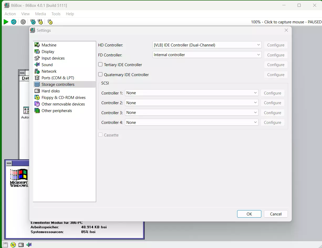Click the Hard disks drive icon

[x=37, y=91]
